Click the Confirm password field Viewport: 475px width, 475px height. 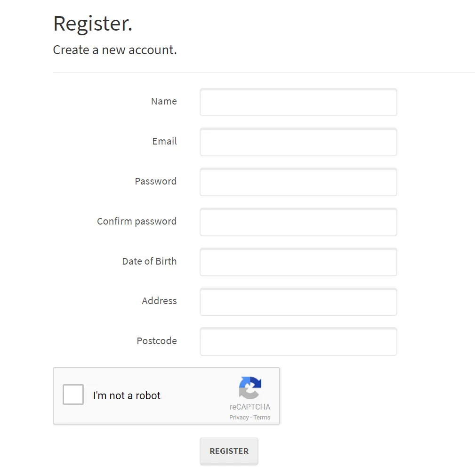[298, 222]
